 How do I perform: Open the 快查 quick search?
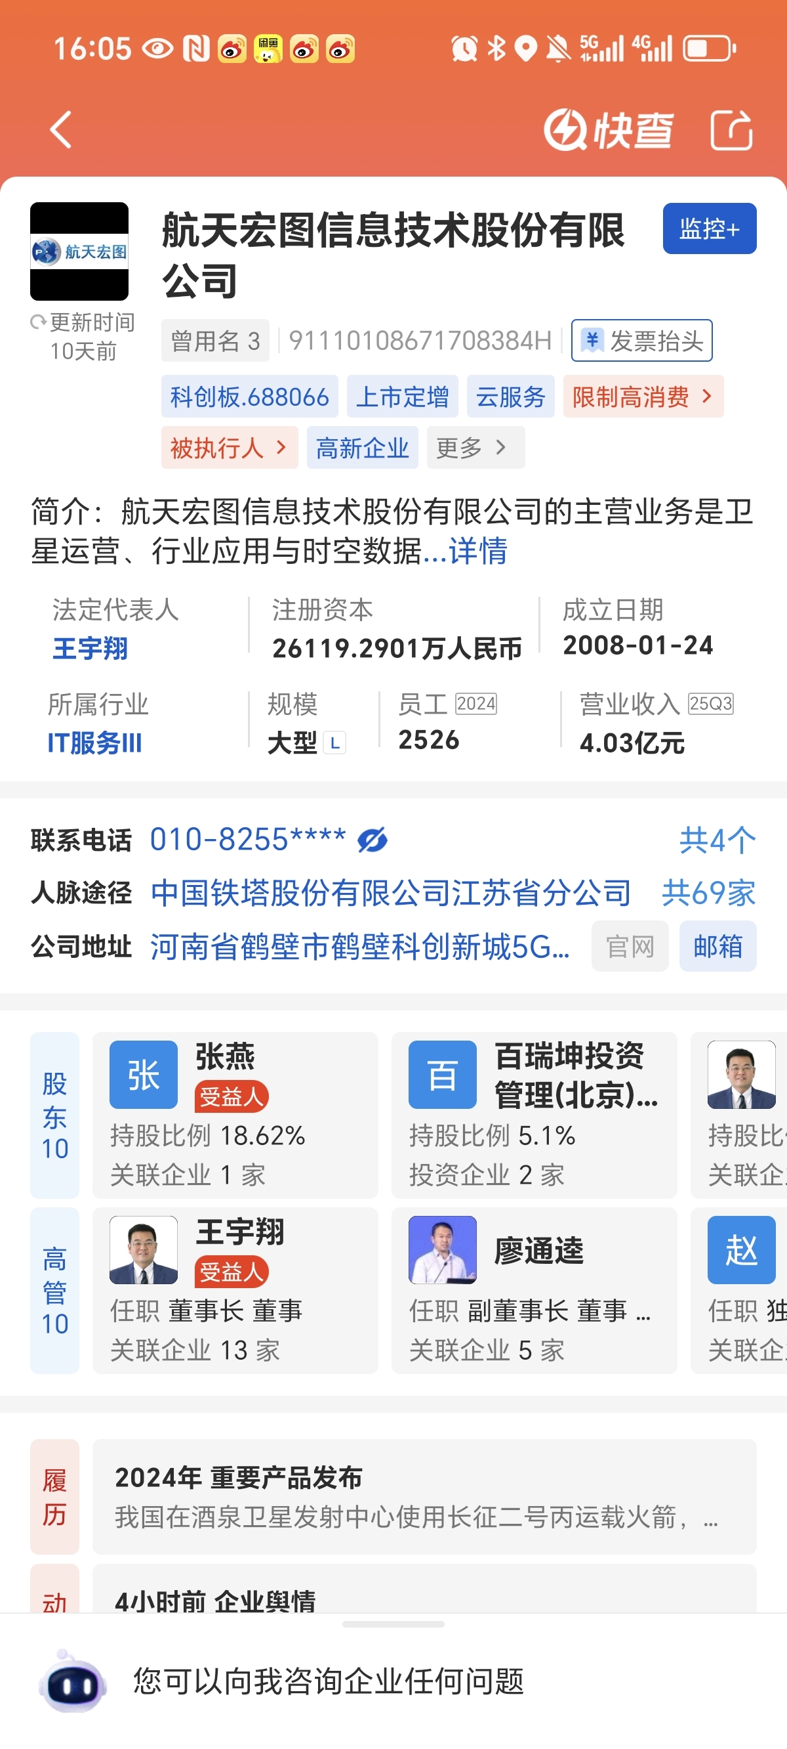[x=608, y=129]
